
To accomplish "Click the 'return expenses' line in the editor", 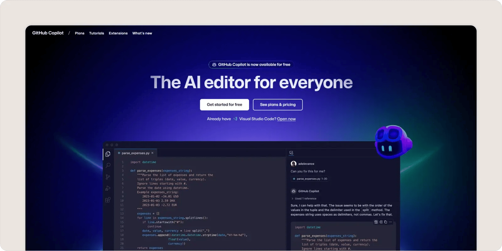I will 150,248.
